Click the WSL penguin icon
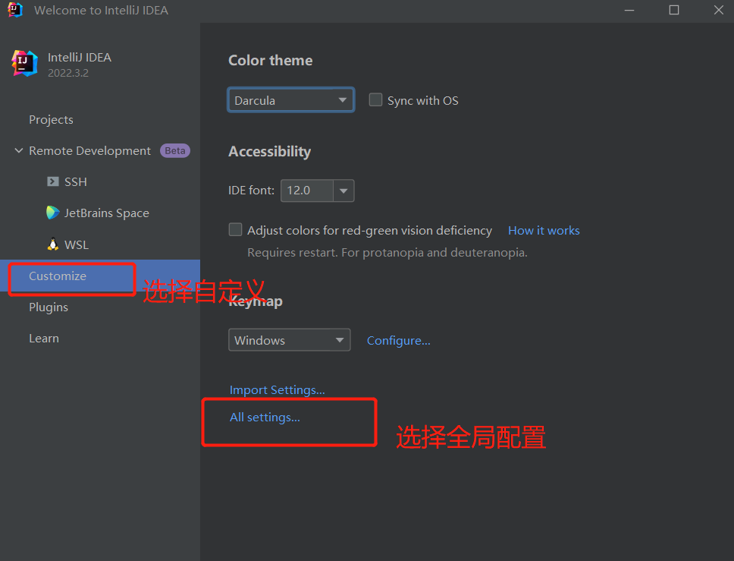The width and height of the screenshot is (734, 561). point(53,244)
